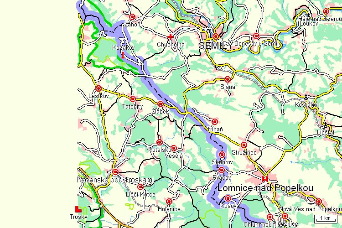The width and height of the screenshot is (342, 228).
Task: Click the SEMILY city label
Action: click(216, 46)
